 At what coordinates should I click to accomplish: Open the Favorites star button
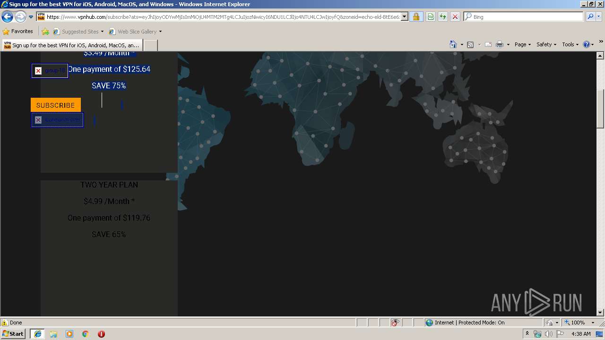tap(18, 32)
